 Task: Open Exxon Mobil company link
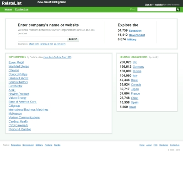click(x=16, y=62)
